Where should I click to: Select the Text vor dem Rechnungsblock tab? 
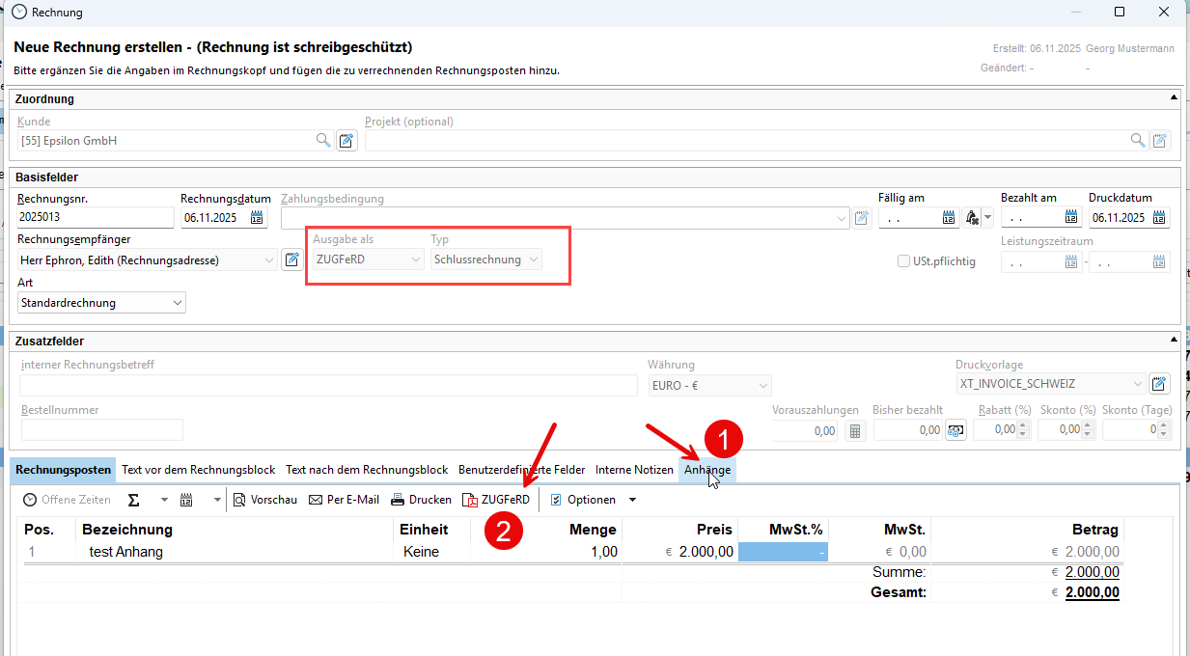[198, 470]
